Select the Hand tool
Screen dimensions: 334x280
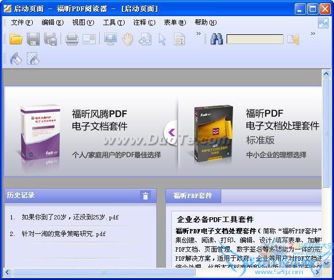(128, 39)
